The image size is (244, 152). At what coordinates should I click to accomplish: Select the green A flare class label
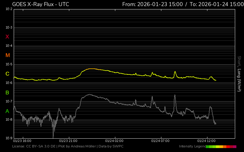7,111
